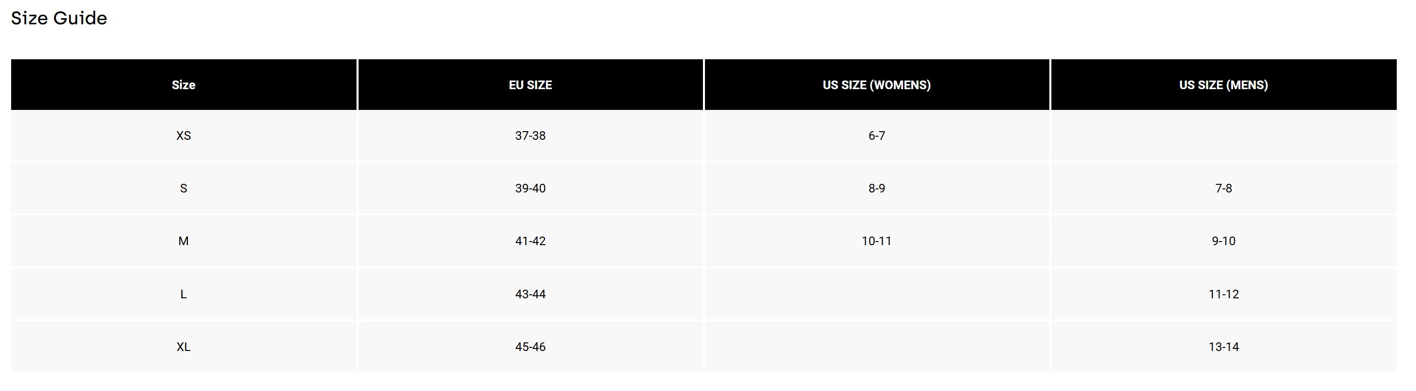This screenshot has width=1416, height=391.
Task: Select the M size row label
Action: pos(184,241)
